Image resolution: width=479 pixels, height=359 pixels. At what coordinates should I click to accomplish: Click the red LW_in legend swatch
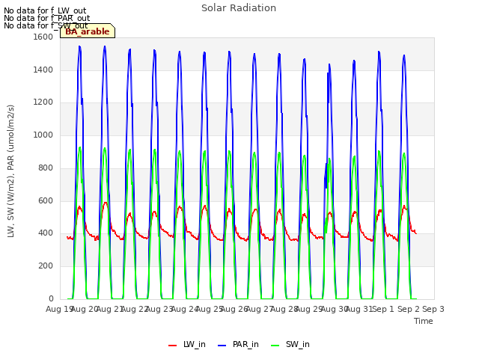point(173,346)
